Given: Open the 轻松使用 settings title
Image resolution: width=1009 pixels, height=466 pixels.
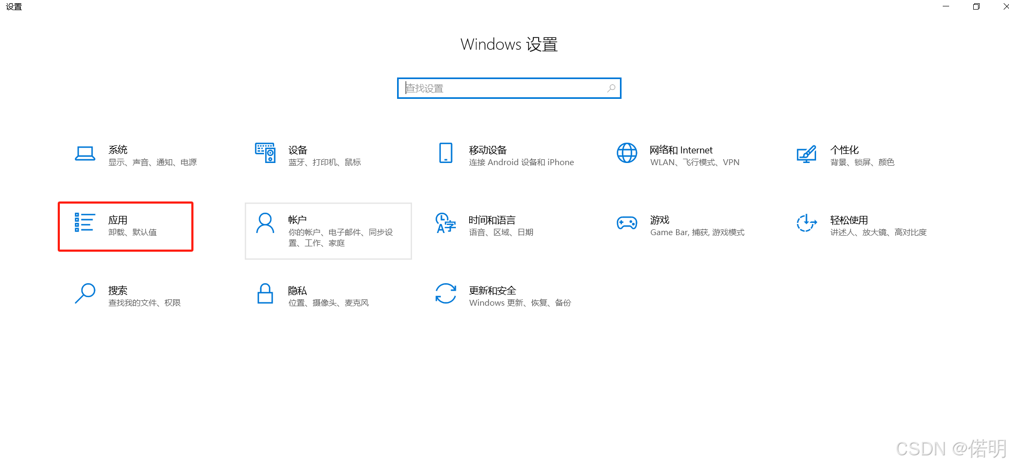Looking at the screenshot, I should tap(849, 220).
